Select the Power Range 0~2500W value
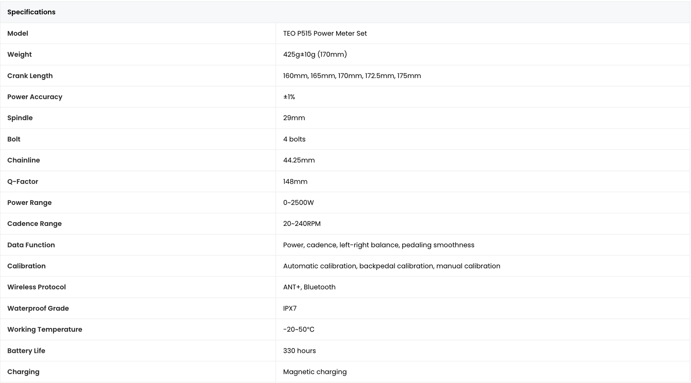The image size is (691, 383). tap(298, 202)
